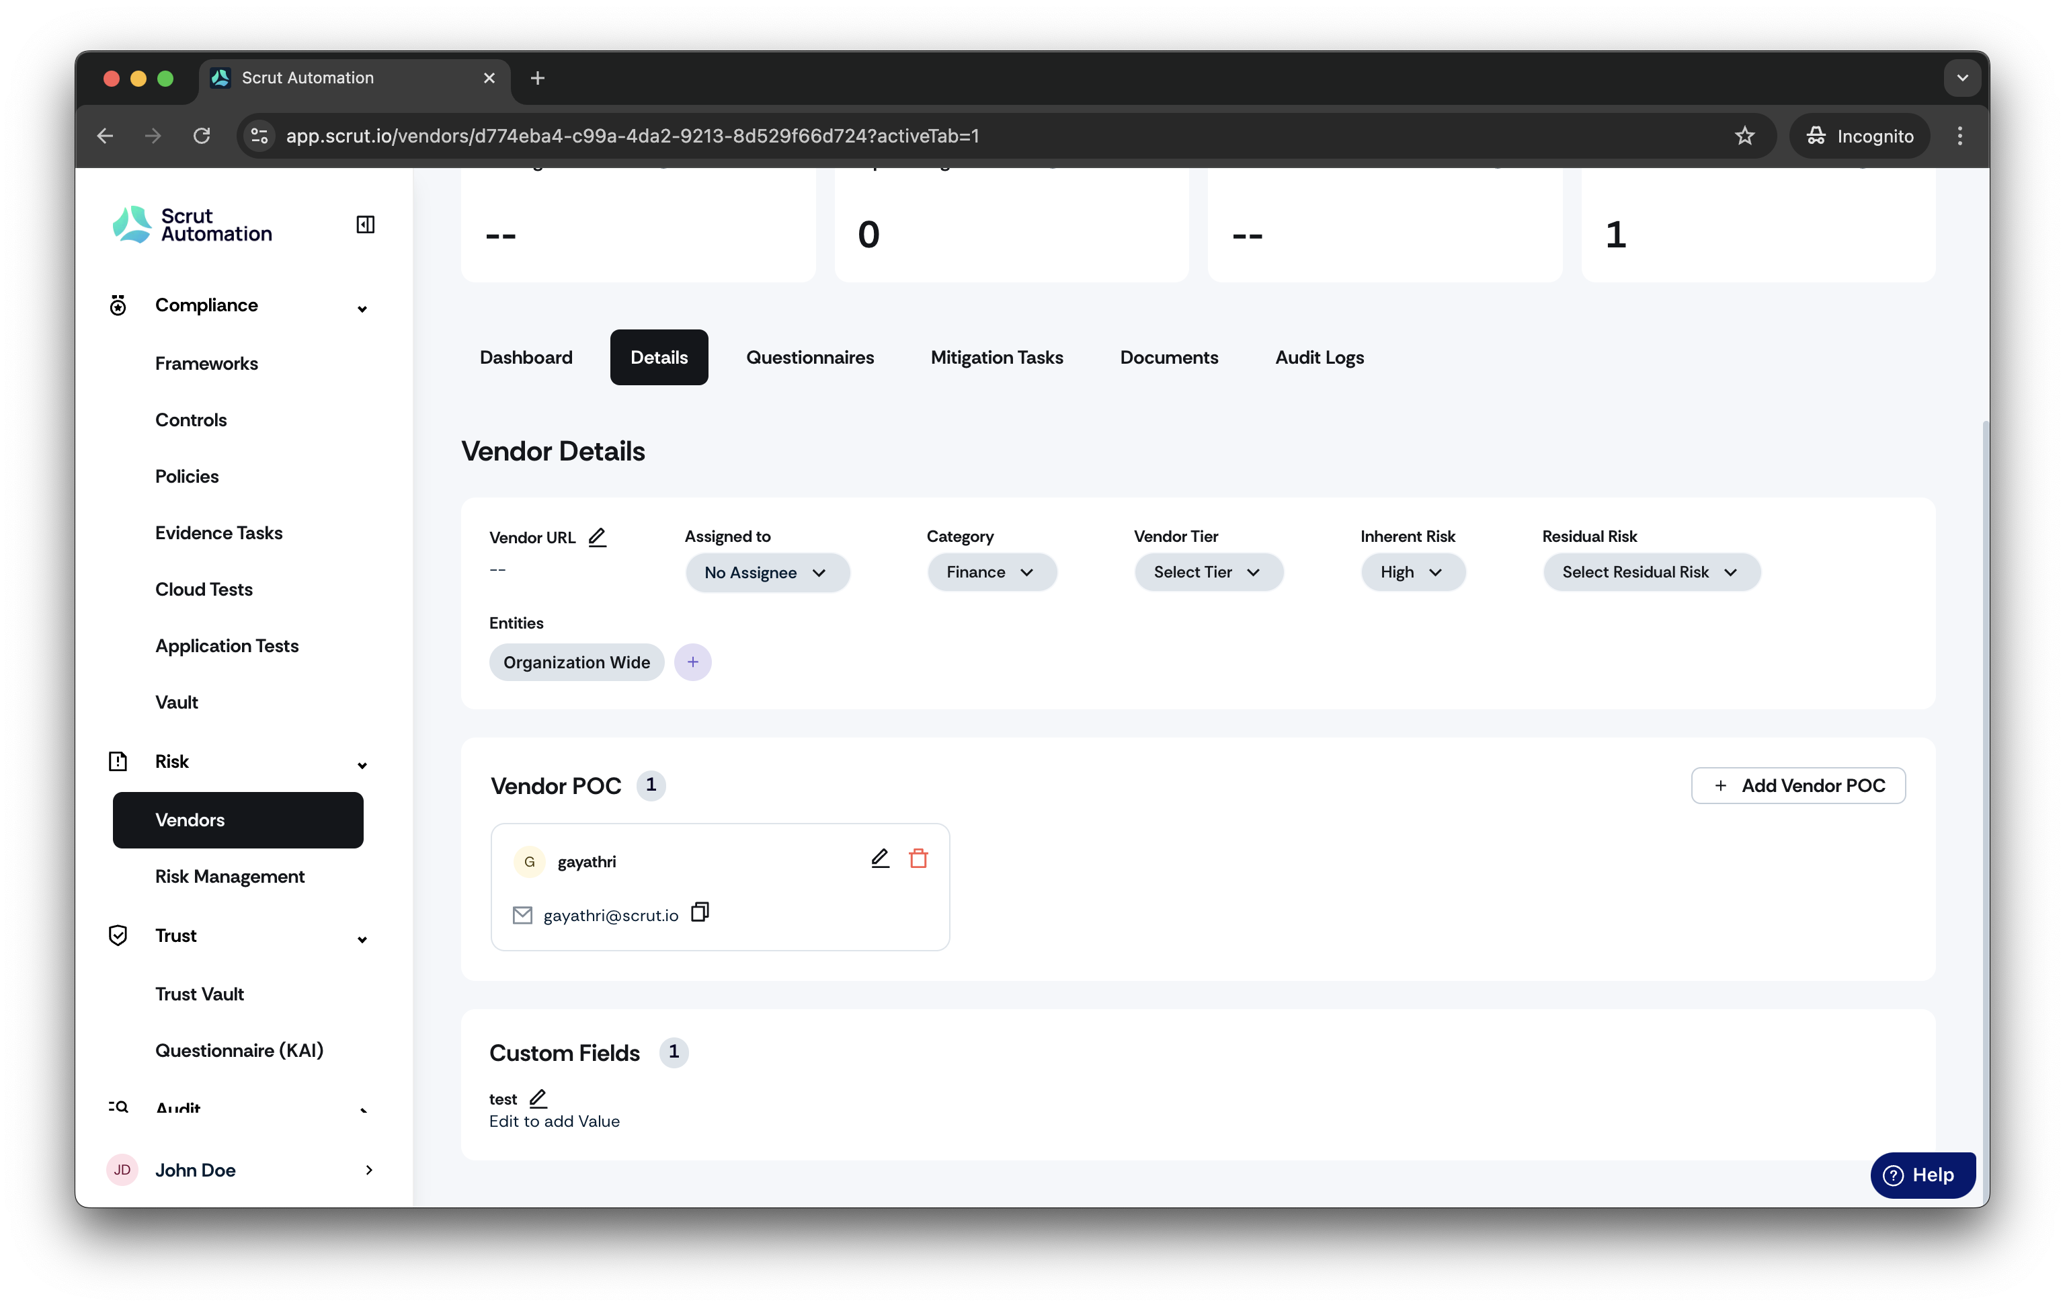Open Vault in the sidebar
Screen dimensions: 2065x1307
click(x=177, y=703)
